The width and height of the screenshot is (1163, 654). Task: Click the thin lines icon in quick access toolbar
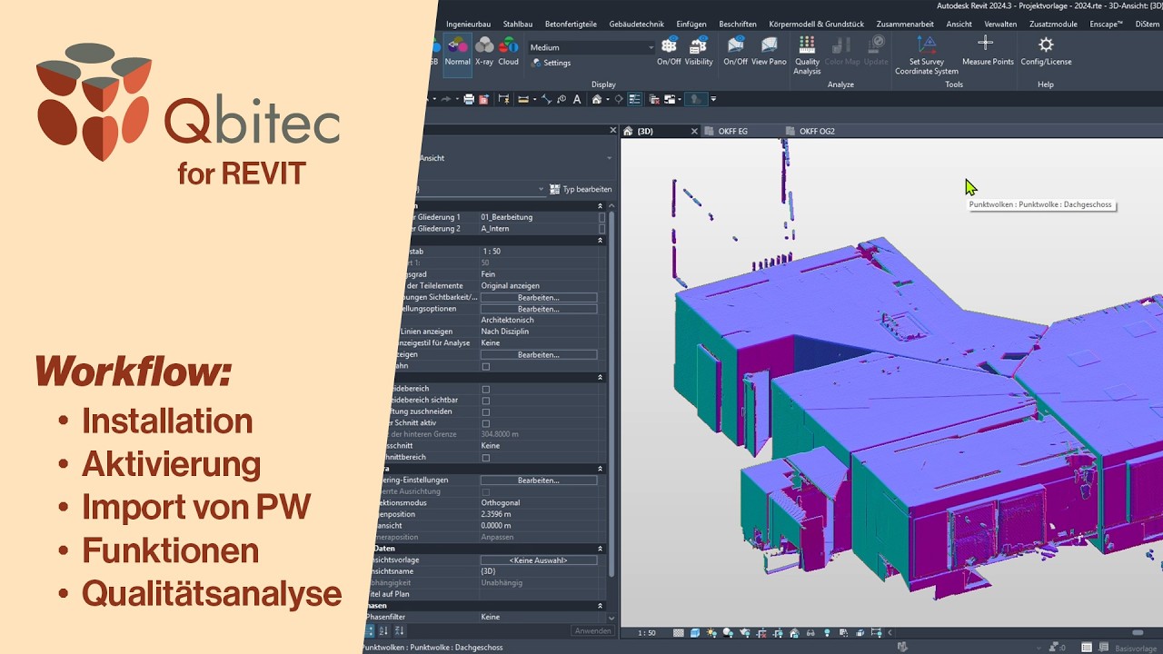tap(635, 99)
